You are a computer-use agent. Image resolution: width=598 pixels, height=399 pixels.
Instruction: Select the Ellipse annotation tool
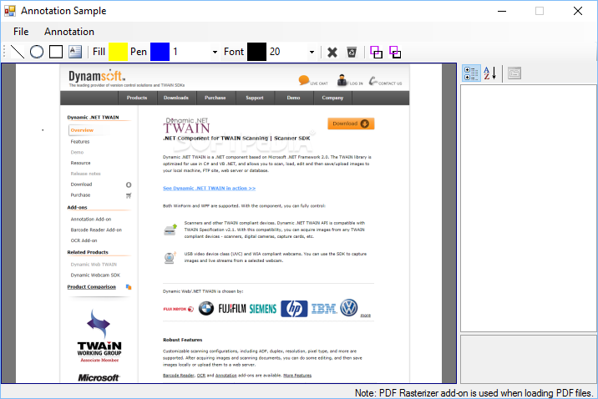click(x=37, y=52)
